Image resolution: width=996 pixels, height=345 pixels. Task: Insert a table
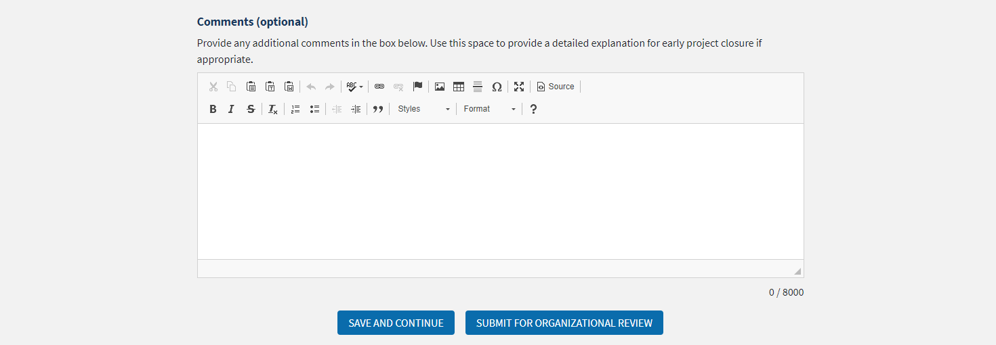(459, 87)
